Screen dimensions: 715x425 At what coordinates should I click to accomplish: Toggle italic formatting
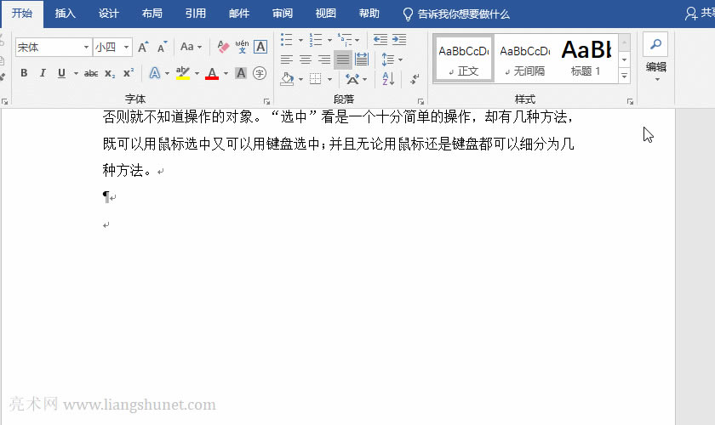(x=43, y=73)
